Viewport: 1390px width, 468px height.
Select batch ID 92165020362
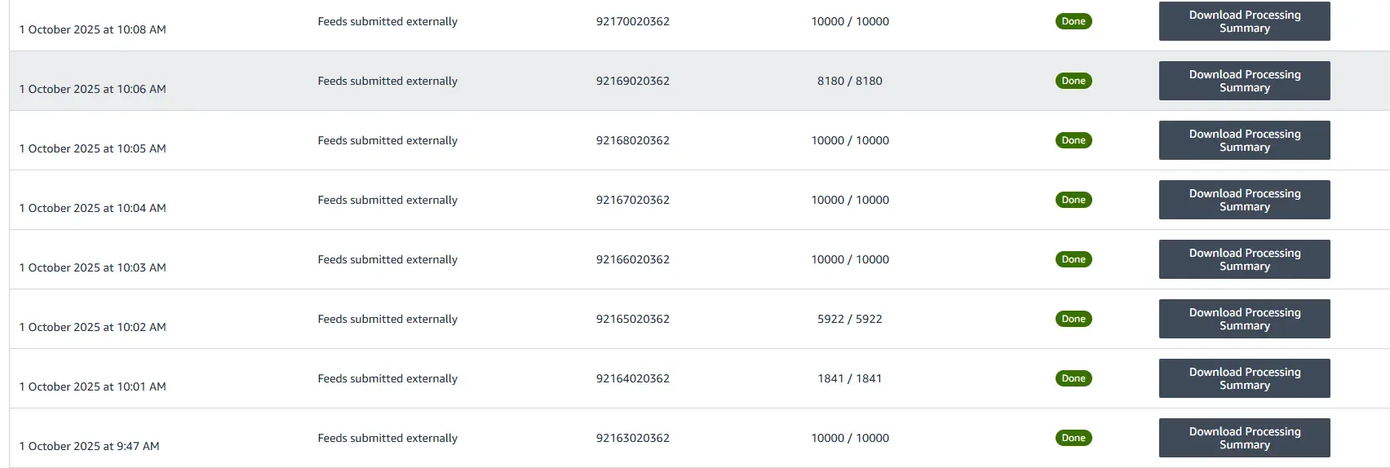pyautogui.click(x=632, y=319)
